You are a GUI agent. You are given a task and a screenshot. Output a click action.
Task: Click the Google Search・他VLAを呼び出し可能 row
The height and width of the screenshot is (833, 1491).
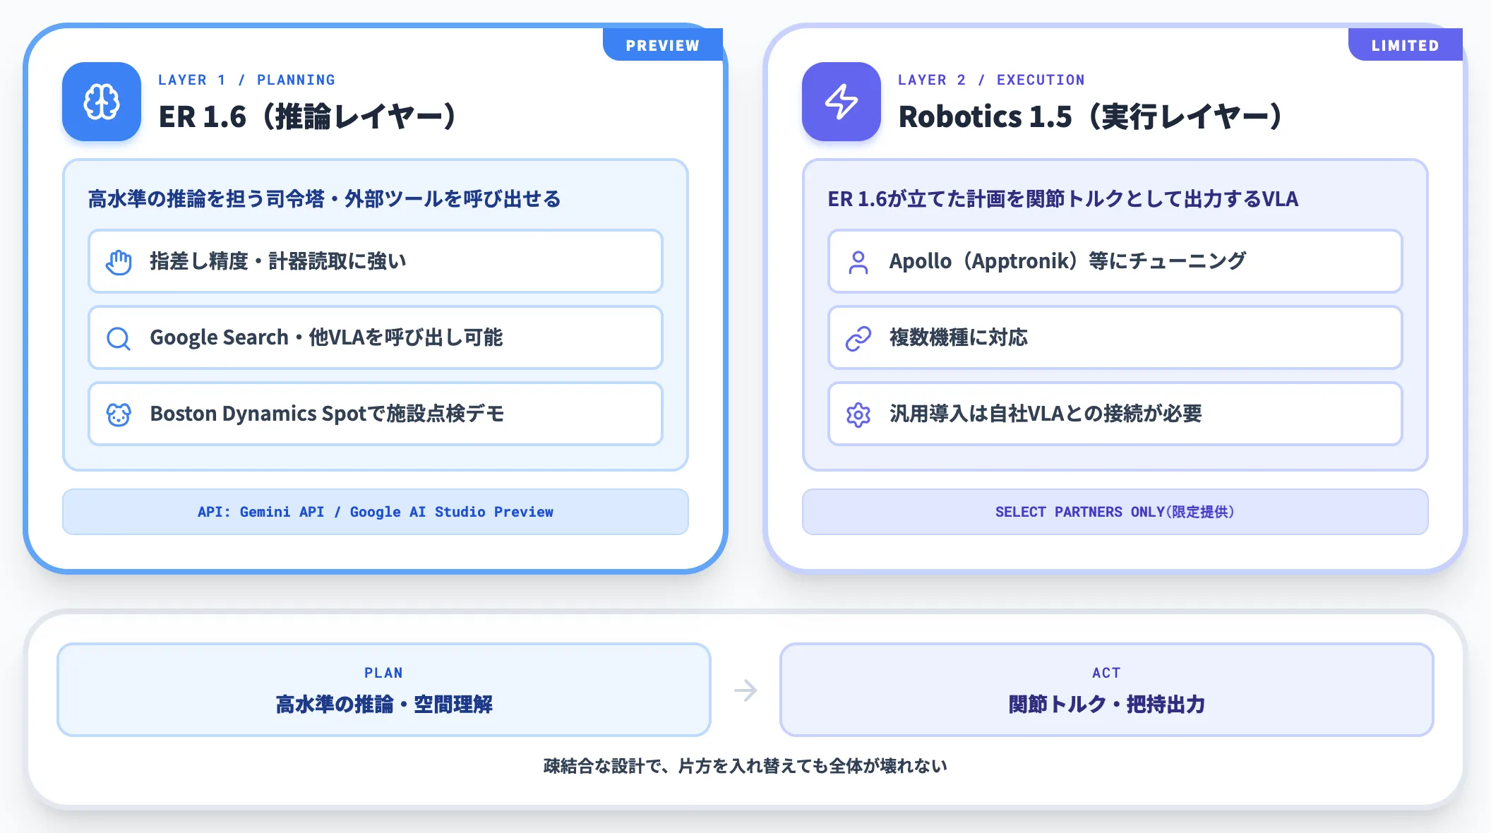376,337
